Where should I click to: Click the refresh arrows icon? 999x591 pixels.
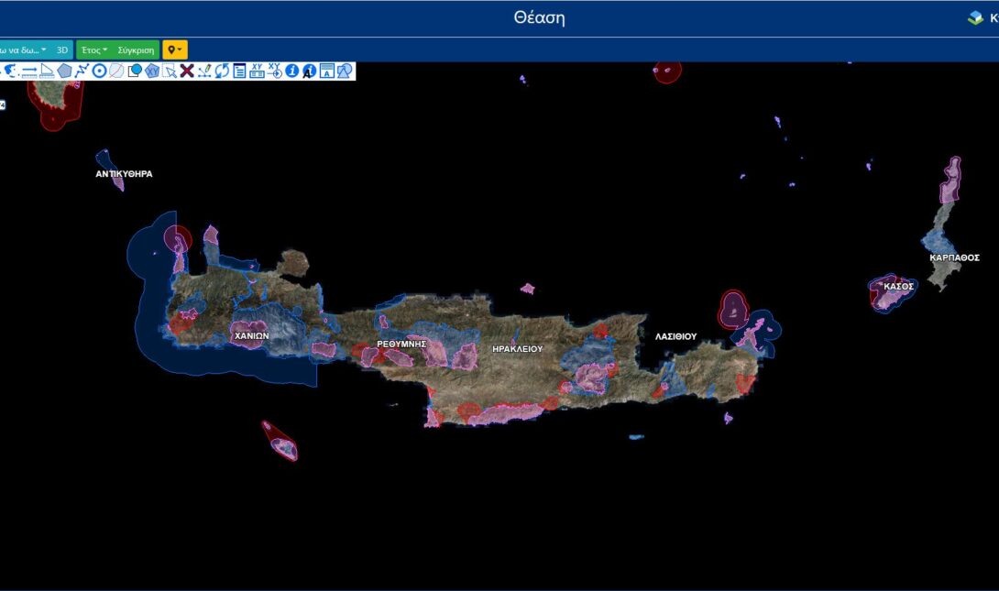click(222, 71)
